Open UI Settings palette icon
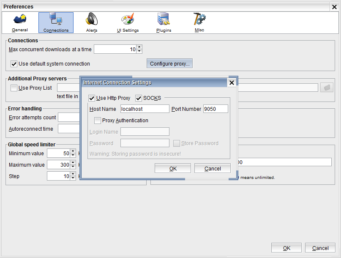 tap(128, 19)
